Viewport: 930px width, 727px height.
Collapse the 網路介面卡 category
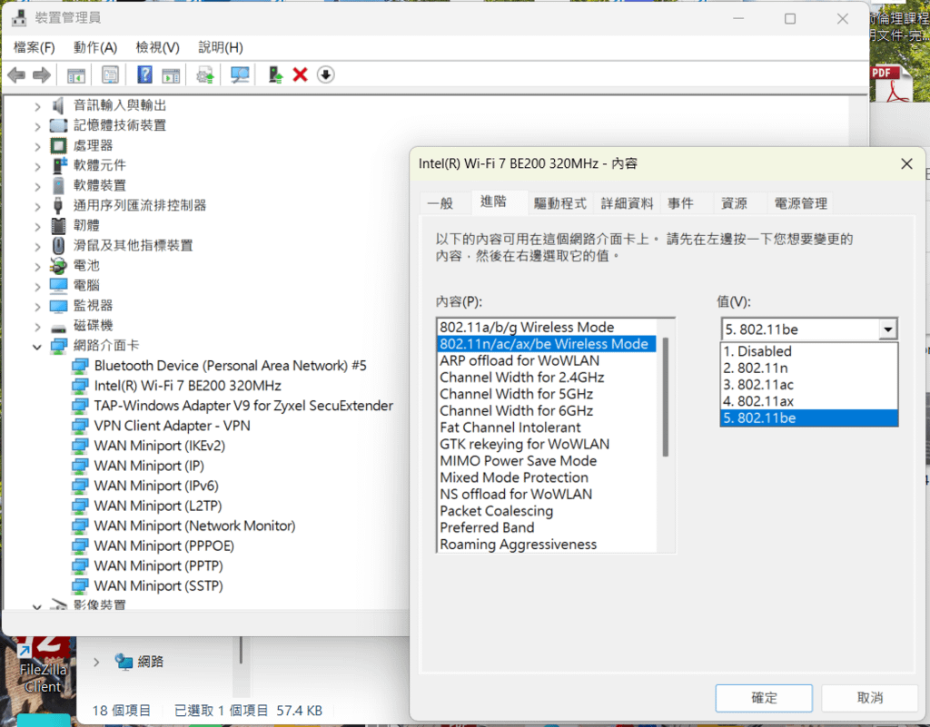click(37, 347)
